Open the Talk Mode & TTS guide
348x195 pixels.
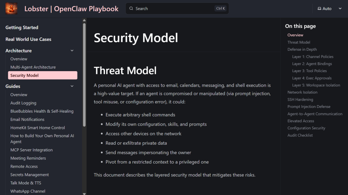coord(25,183)
